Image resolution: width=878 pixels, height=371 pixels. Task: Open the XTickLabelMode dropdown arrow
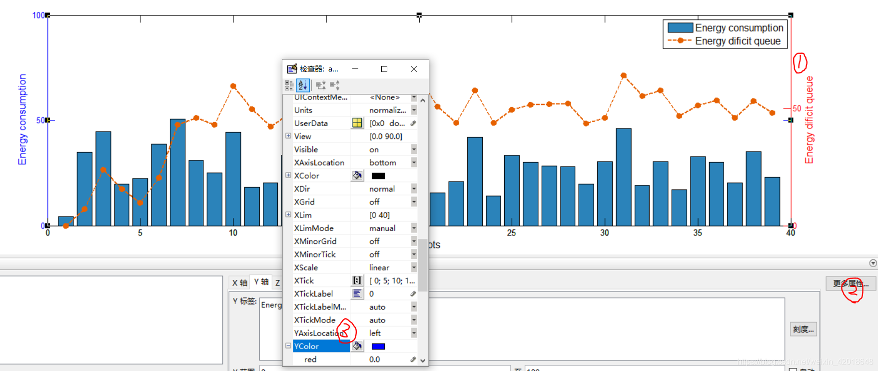tap(414, 306)
